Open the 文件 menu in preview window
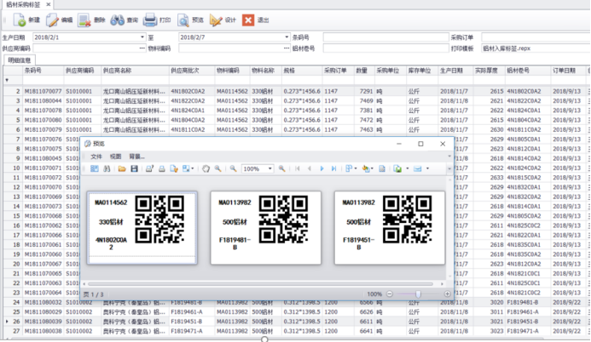The image size is (591, 342). coord(96,157)
